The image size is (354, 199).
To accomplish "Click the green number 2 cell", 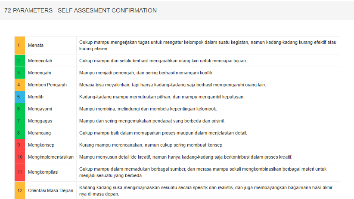I will click(20, 61).
